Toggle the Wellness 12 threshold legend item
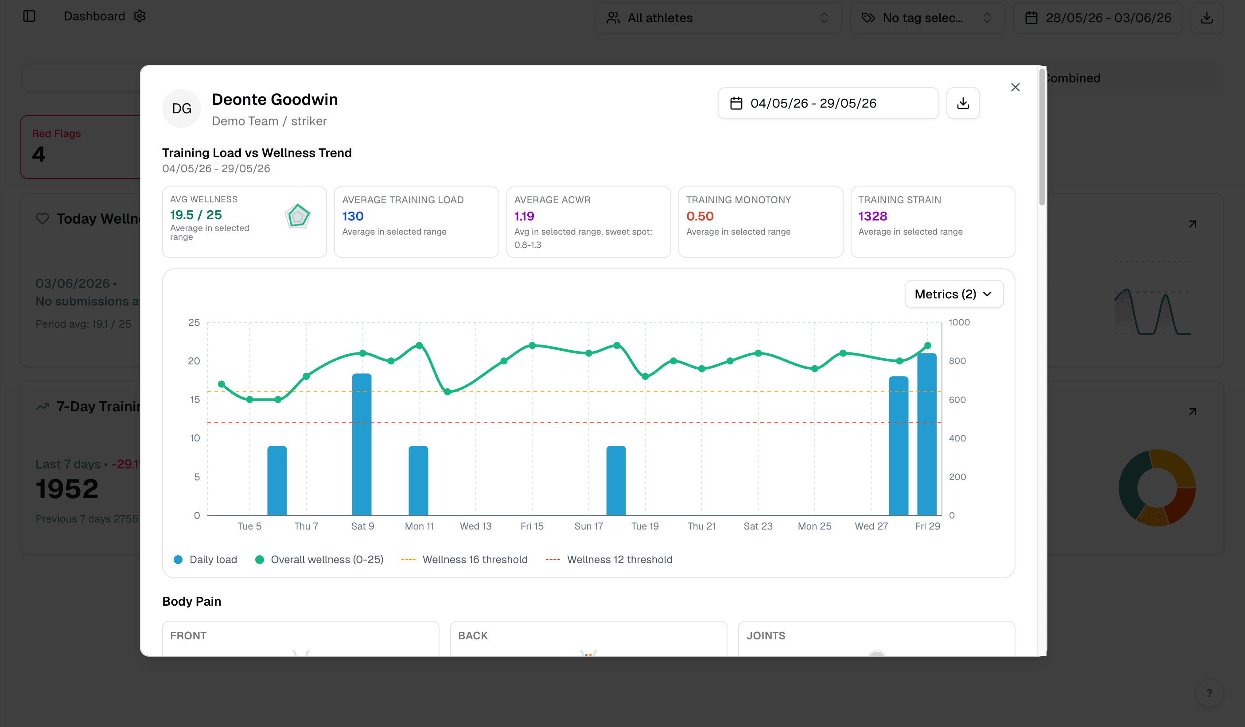Screen dimensions: 1245x727 tap(609, 560)
